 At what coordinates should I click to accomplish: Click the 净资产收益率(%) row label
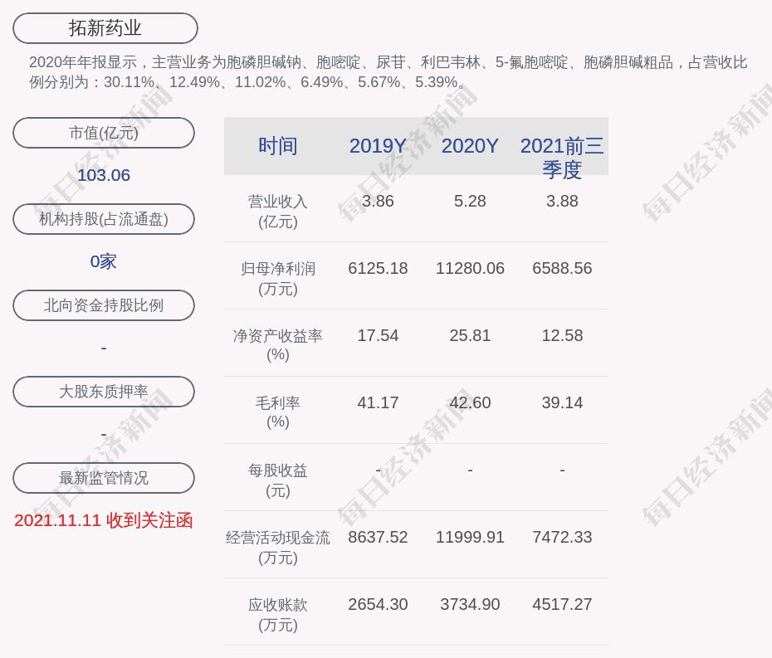[278, 345]
